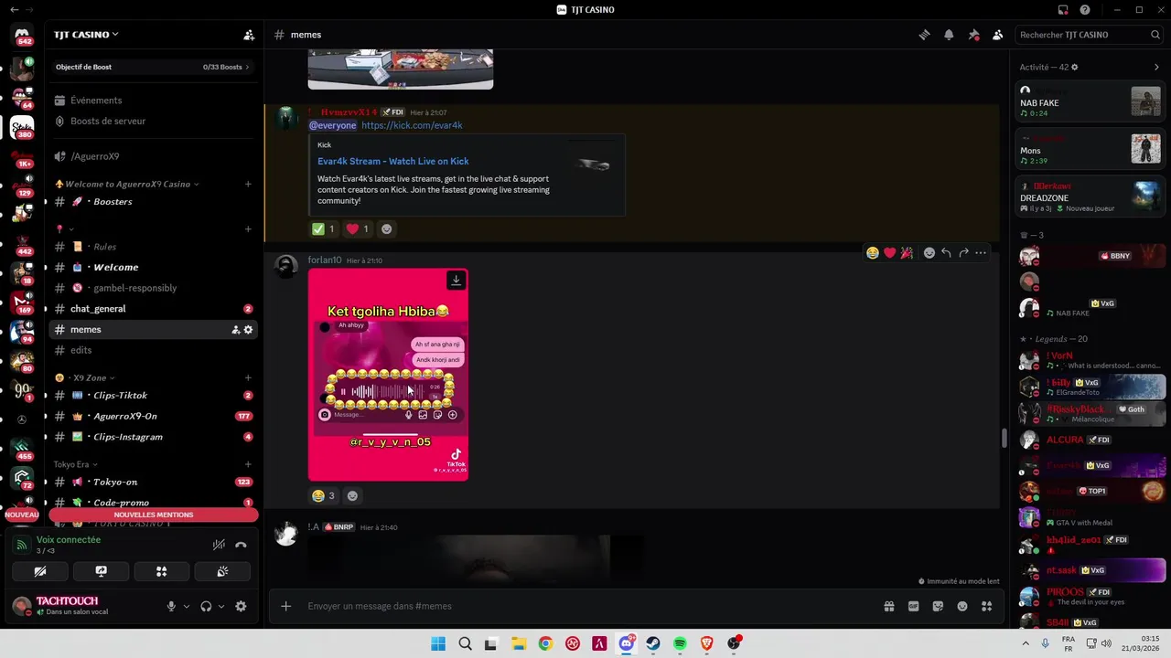This screenshot has height=658, width=1171.
Task: Open Évènements in the sidebar
Action: pyautogui.click(x=153, y=101)
